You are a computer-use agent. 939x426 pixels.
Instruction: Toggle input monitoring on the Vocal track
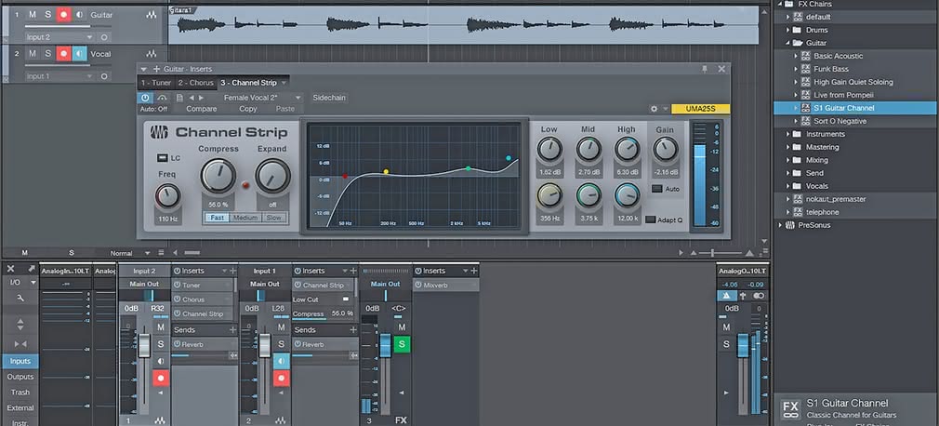(x=78, y=53)
